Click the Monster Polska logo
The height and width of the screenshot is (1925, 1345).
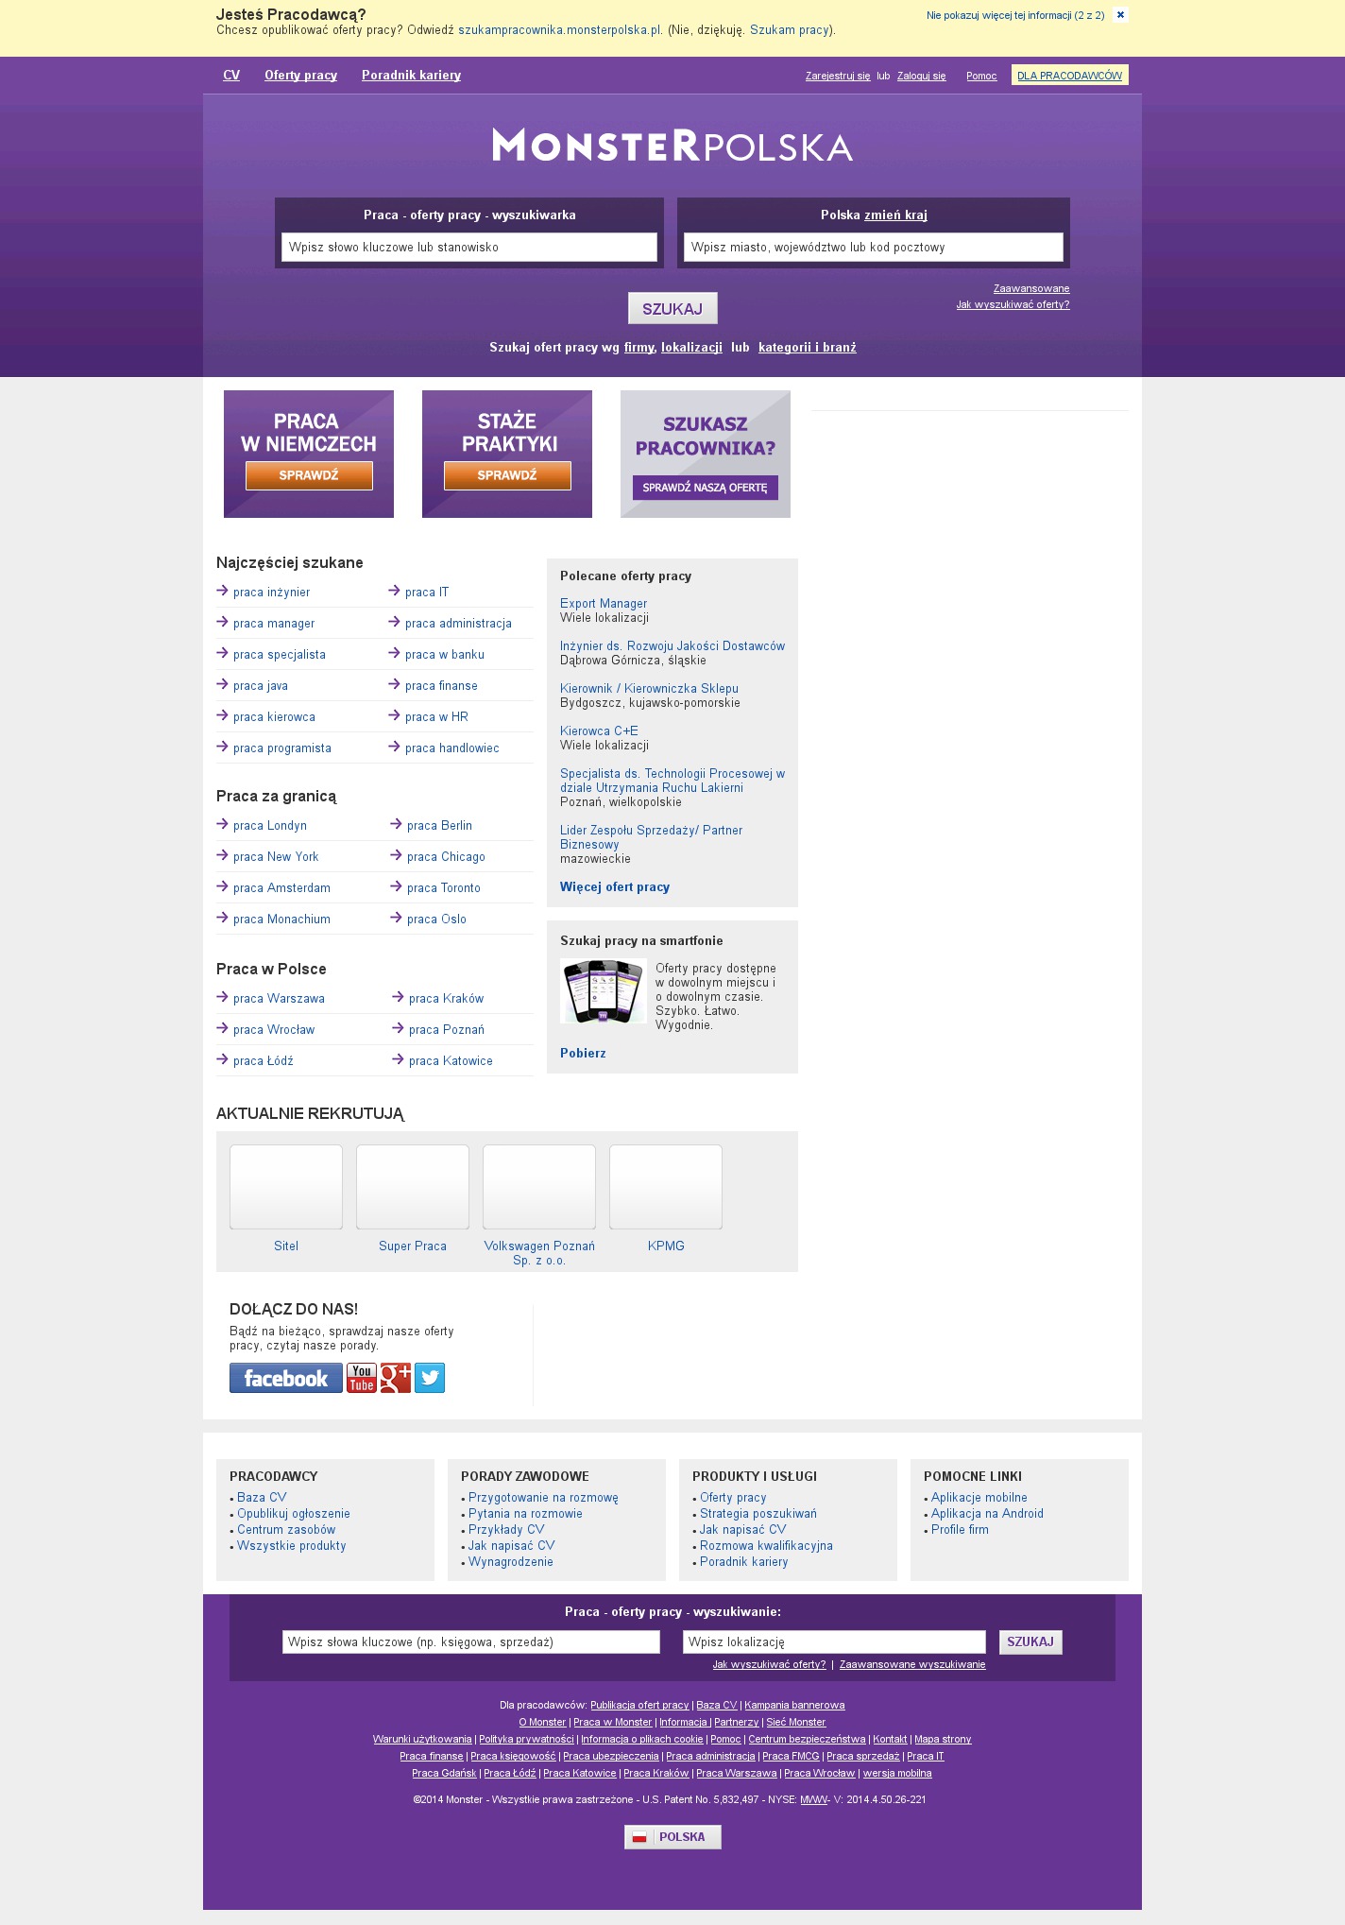coord(672,146)
